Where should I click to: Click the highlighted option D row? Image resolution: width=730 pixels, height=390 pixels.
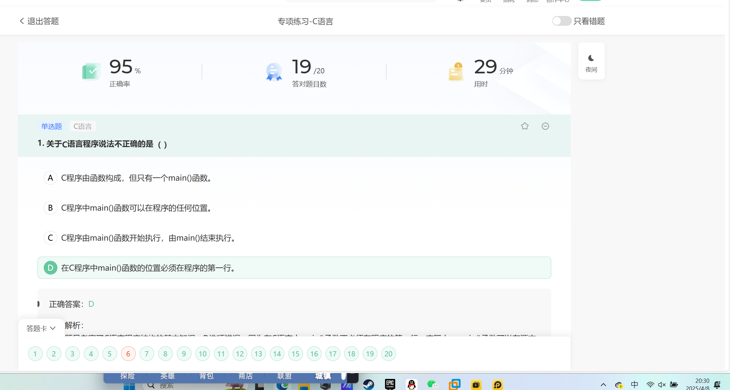click(294, 268)
